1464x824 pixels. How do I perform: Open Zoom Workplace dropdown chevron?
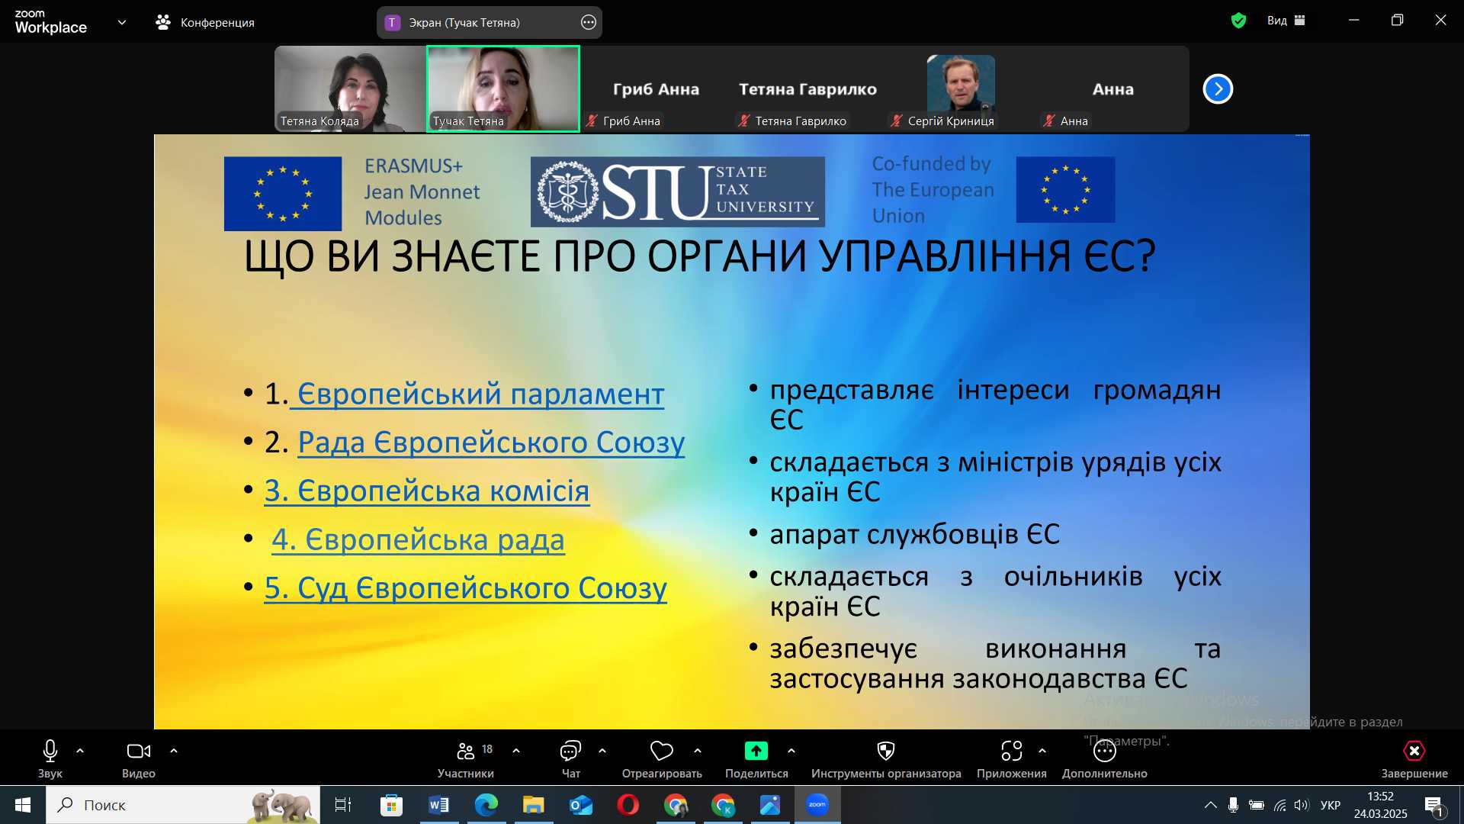coord(122,22)
